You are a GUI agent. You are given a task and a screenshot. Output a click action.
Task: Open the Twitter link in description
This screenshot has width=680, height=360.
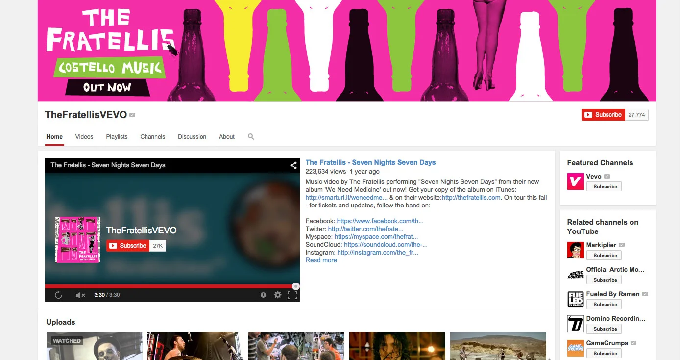point(366,229)
